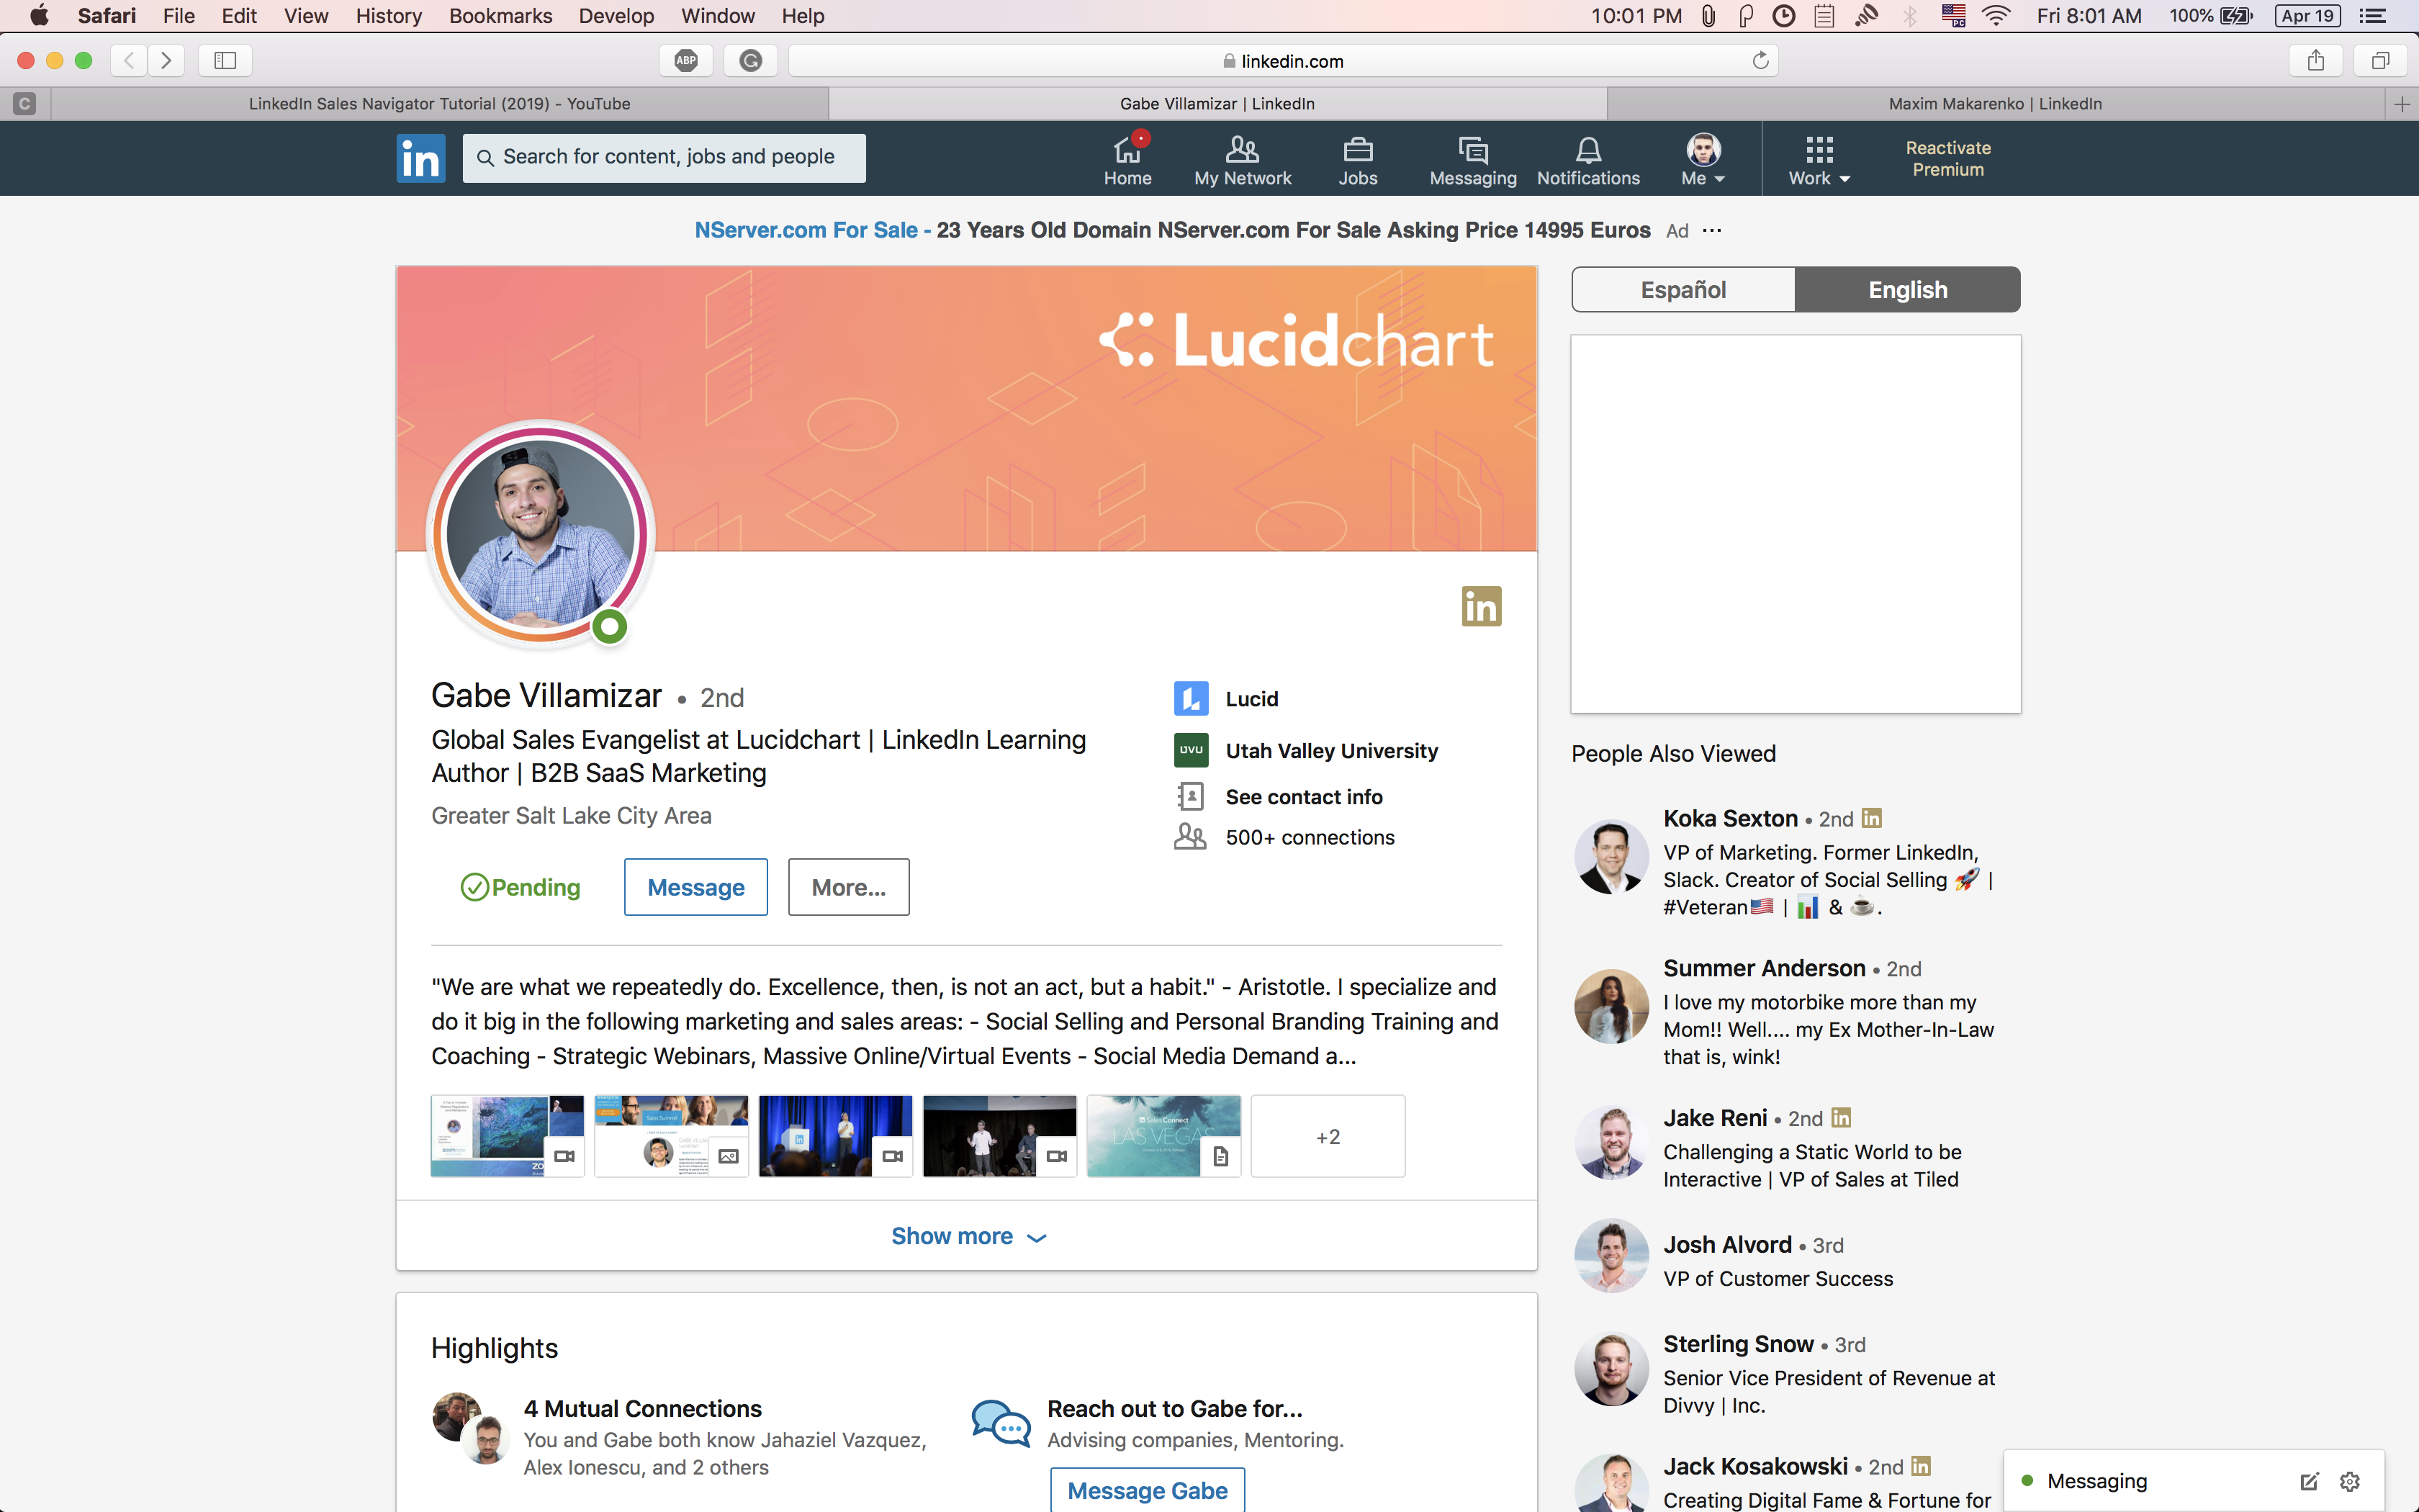Image resolution: width=2419 pixels, height=1512 pixels.
Task: Show the +2 additional media items
Action: [1328, 1136]
